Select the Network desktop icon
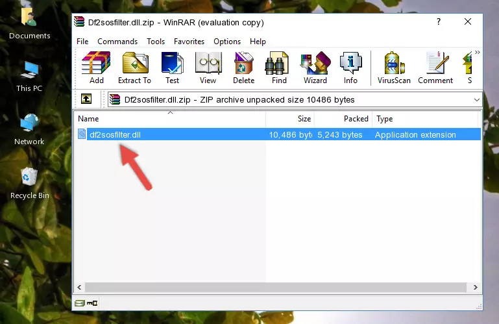 click(x=29, y=129)
